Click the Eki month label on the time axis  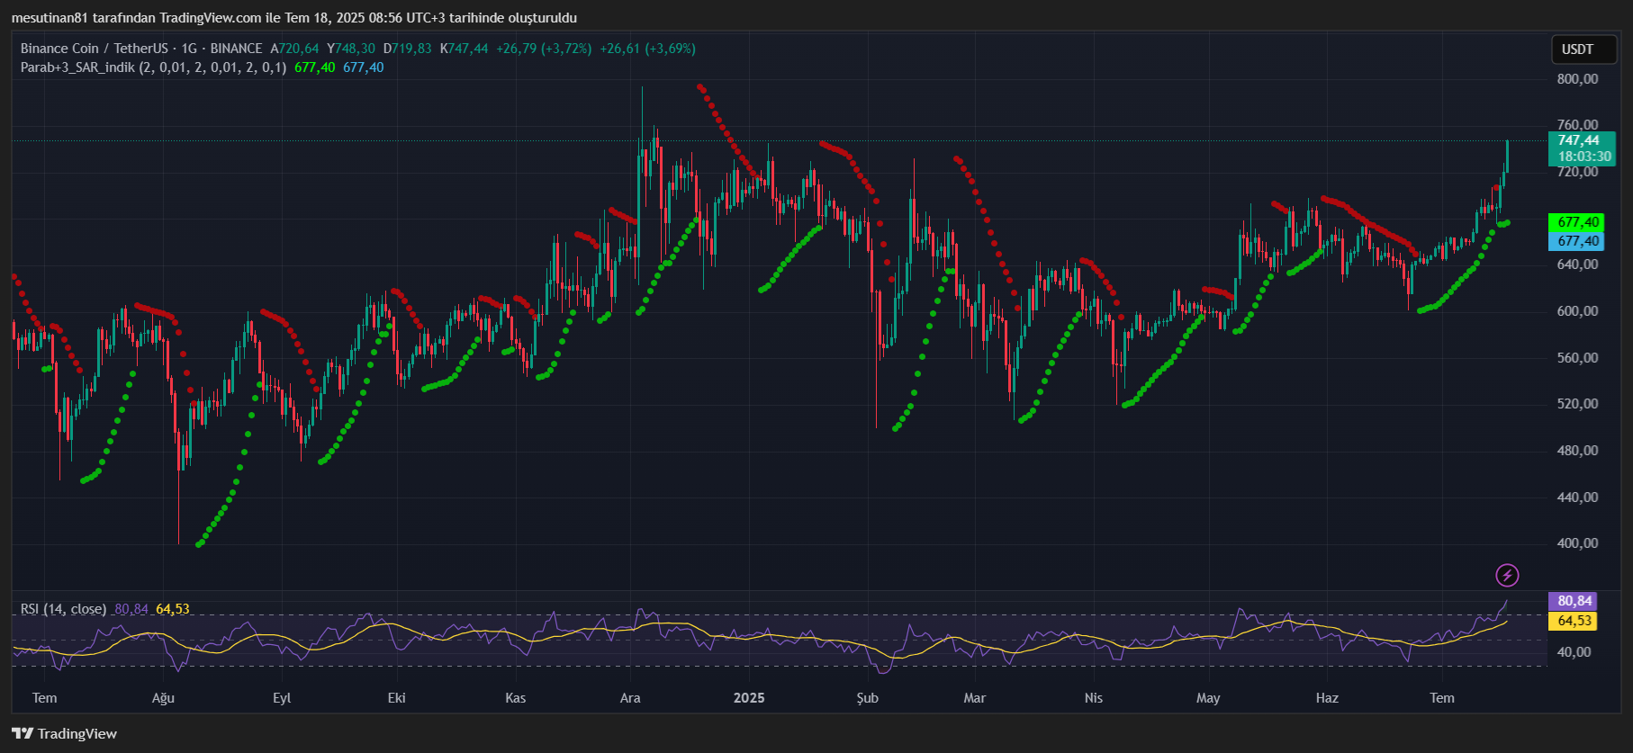pyautogui.click(x=396, y=698)
